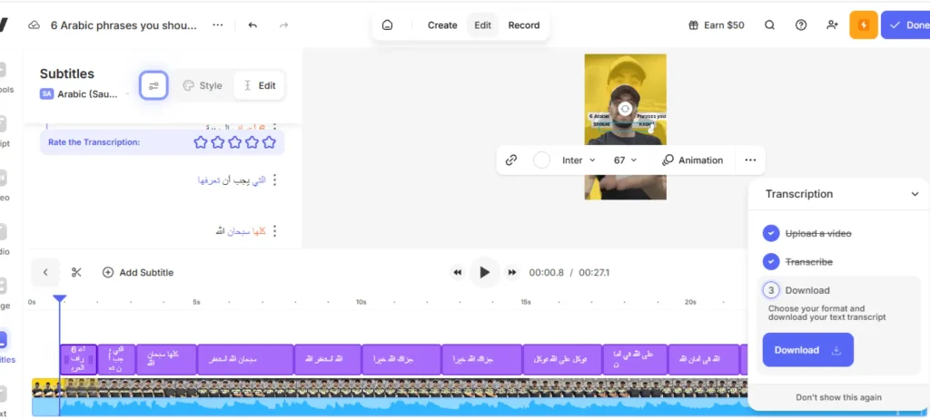Viewport: 930px width, 418px height.
Task: Open the search magnifier in header
Action: point(769,25)
